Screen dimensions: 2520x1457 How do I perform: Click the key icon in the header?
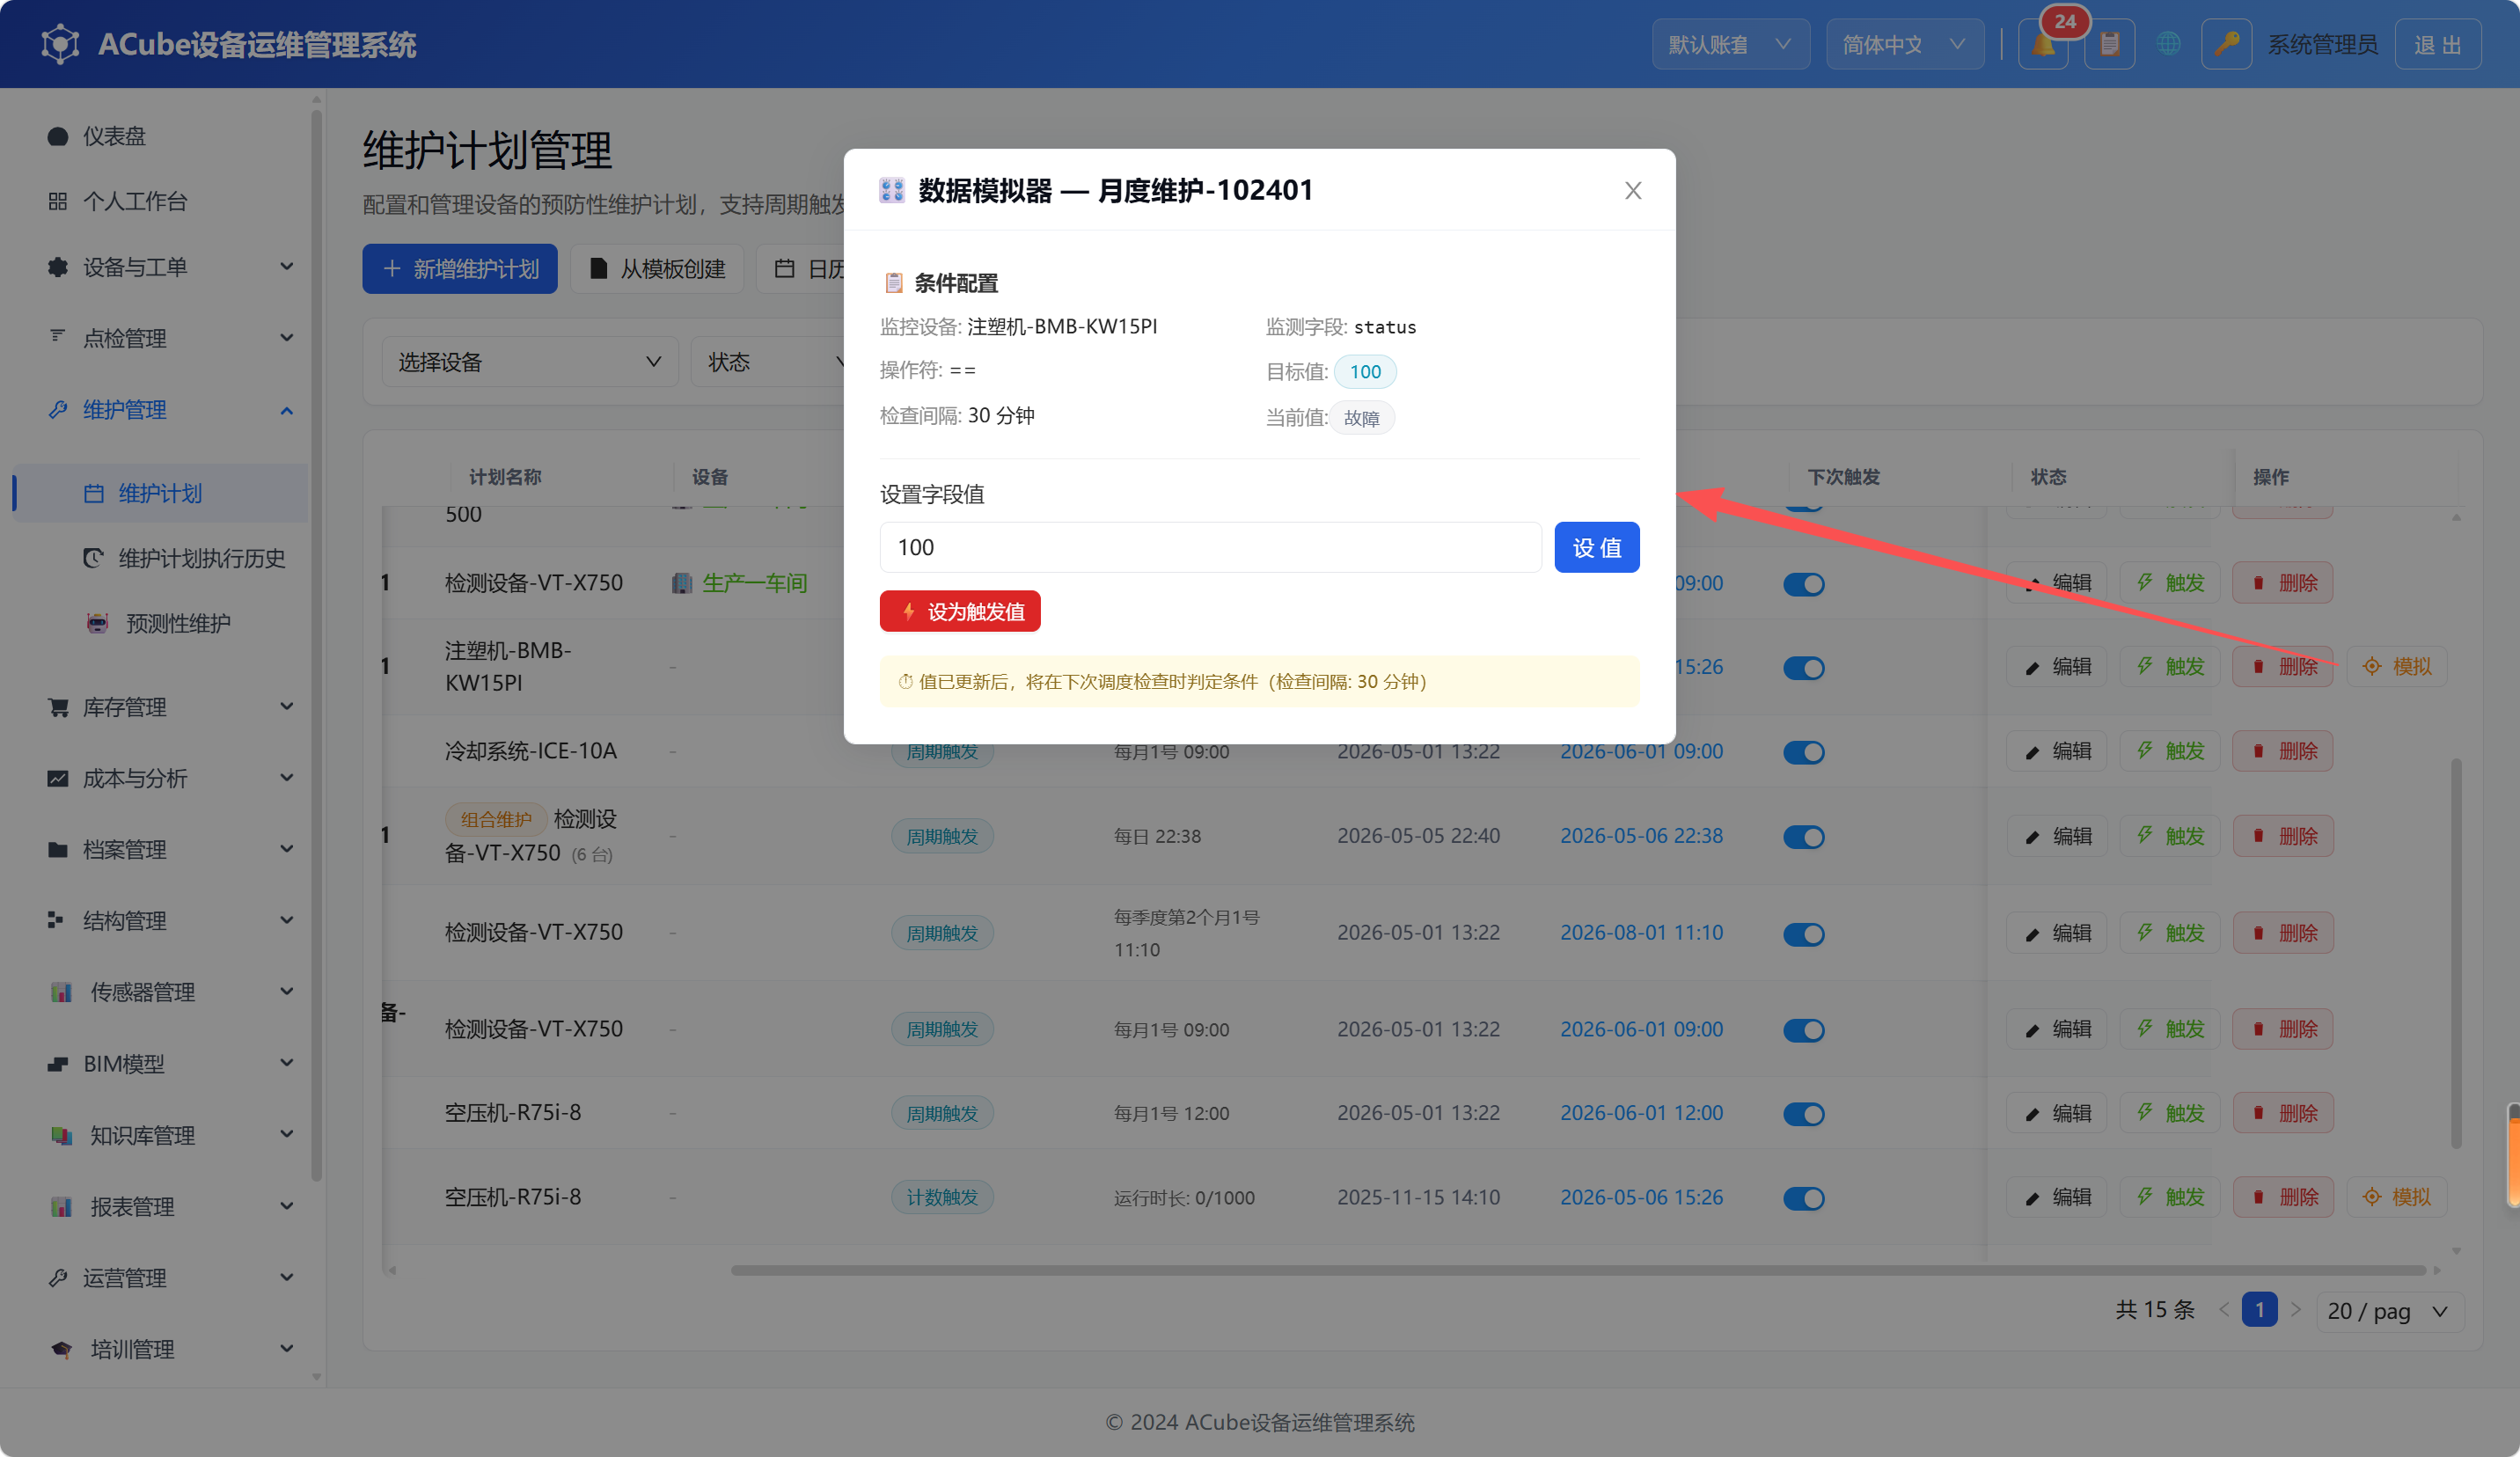click(x=2226, y=44)
